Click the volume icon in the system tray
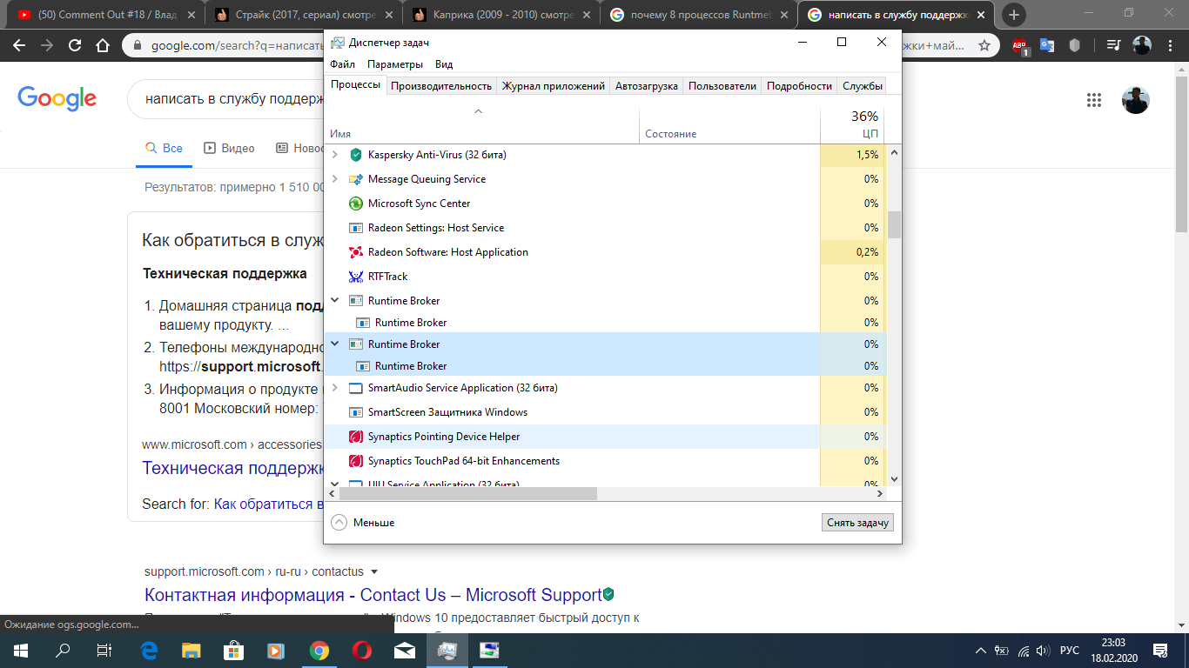 point(1043,651)
